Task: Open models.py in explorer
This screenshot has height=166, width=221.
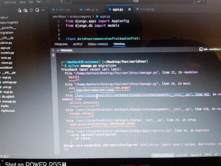Action: (x=7, y=53)
